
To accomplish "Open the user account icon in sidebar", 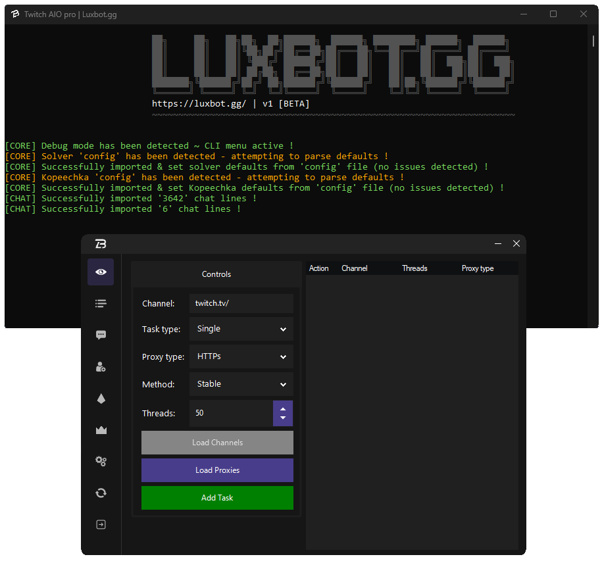I will (101, 367).
